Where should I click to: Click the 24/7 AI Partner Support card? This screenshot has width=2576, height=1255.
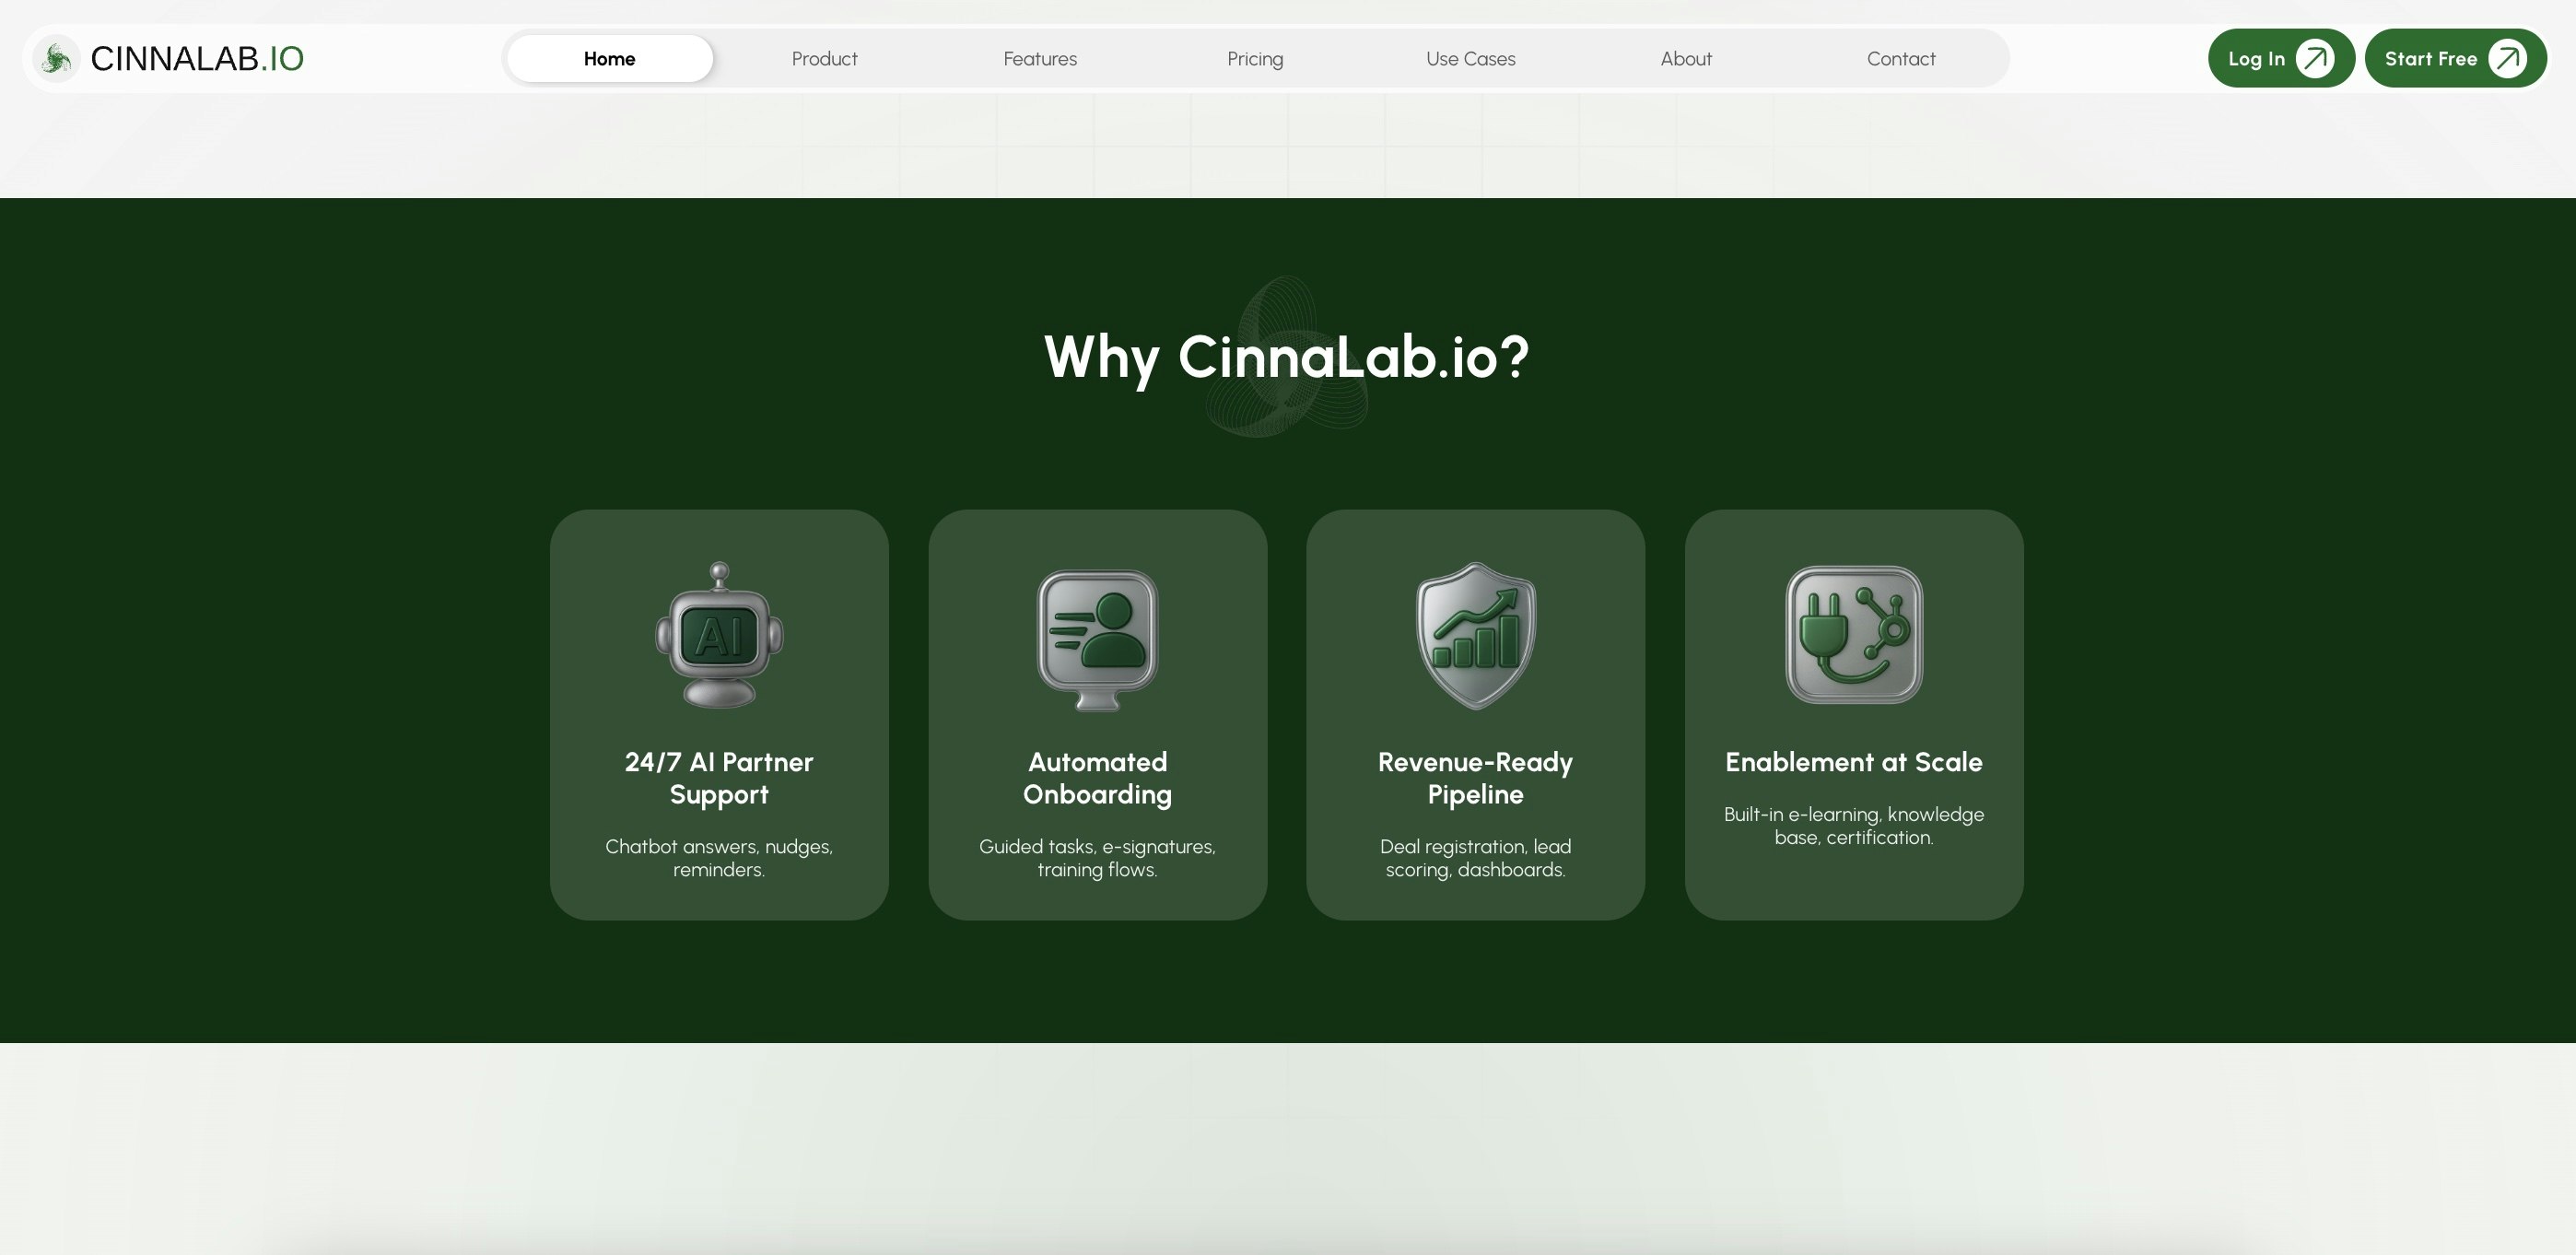(x=718, y=716)
